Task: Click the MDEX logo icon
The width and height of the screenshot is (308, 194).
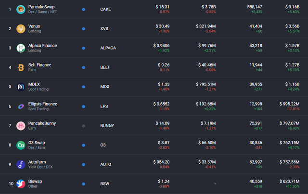Action: pos(21,87)
